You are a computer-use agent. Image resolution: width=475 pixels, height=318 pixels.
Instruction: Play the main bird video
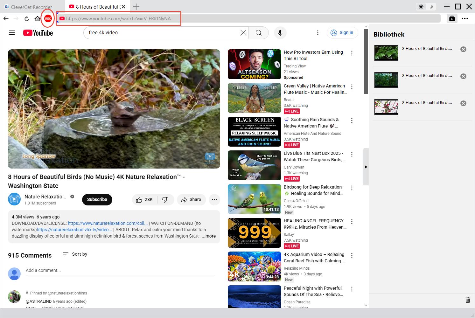click(114, 109)
